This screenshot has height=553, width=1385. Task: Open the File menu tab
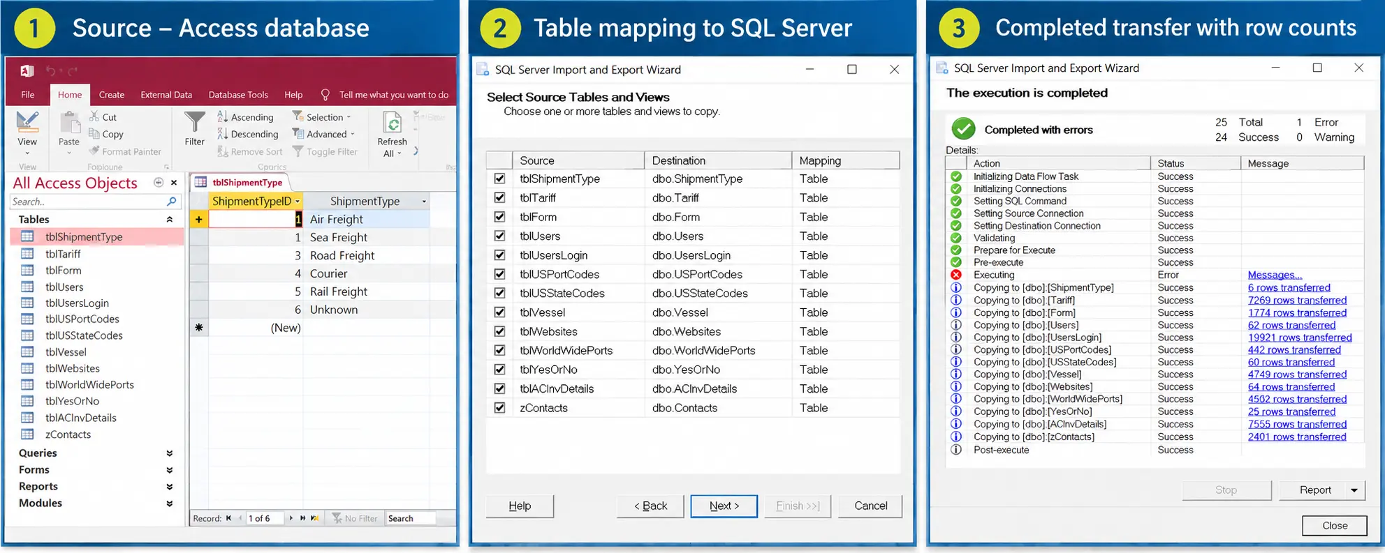pos(28,94)
